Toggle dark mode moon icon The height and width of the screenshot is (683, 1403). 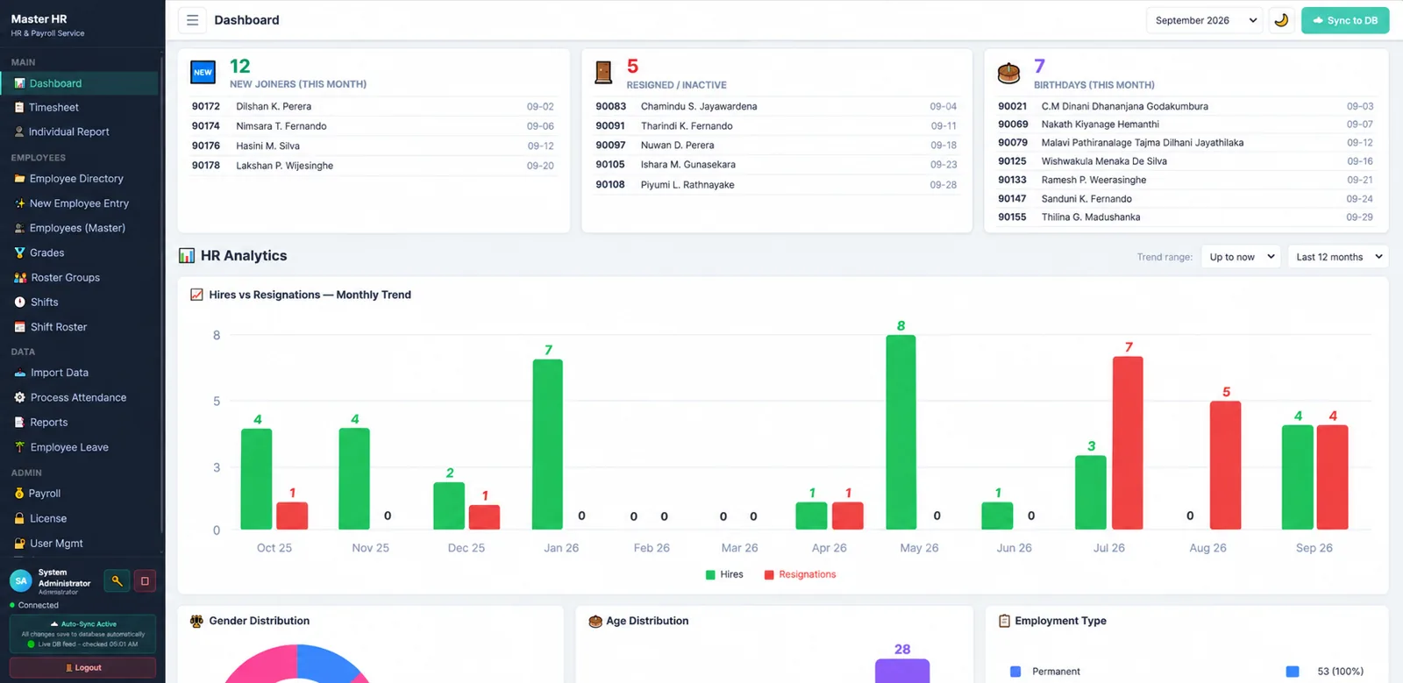click(1281, 20)
